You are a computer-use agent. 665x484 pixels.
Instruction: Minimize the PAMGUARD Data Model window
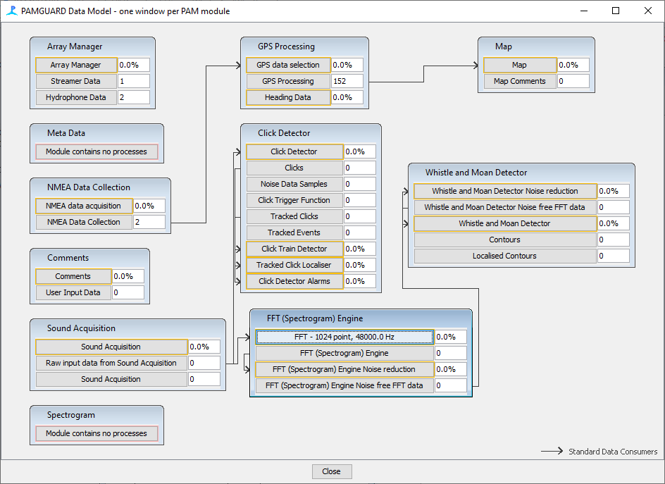585,11
